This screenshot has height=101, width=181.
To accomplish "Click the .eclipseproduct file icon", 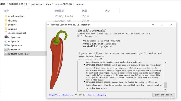I will [x=6, y=33].
